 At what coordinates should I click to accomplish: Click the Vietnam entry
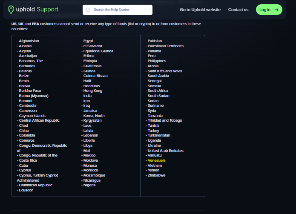point(155,165)
